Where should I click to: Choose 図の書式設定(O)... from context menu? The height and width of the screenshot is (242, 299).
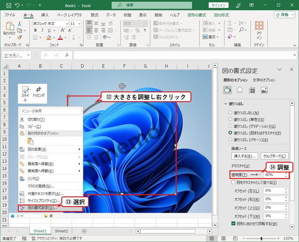pos(50,208)
